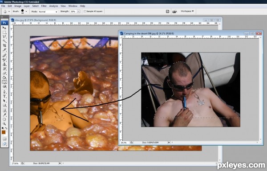
Task: Click status bar icon in Camping window
Action: (x=131, y=142)
